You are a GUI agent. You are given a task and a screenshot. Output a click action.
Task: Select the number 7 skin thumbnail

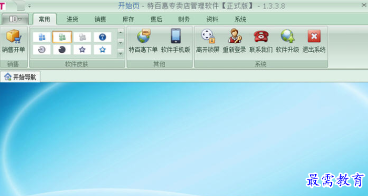click(103, 37)
